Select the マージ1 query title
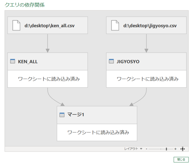 pyautogui.click(x=76, y=115)
